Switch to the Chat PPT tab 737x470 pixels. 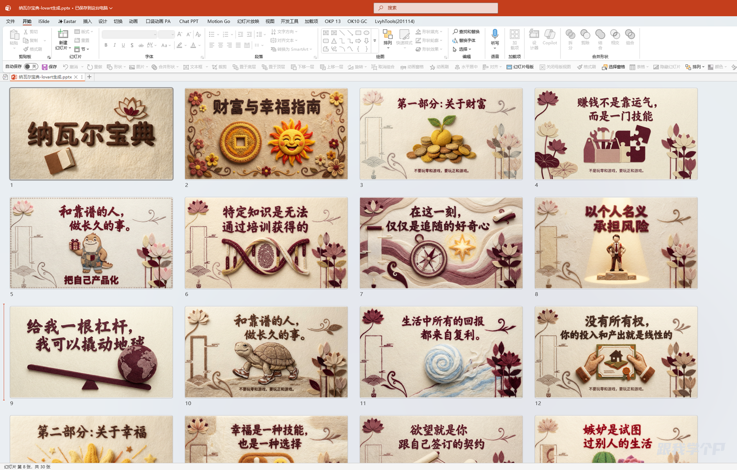(189, 21)
